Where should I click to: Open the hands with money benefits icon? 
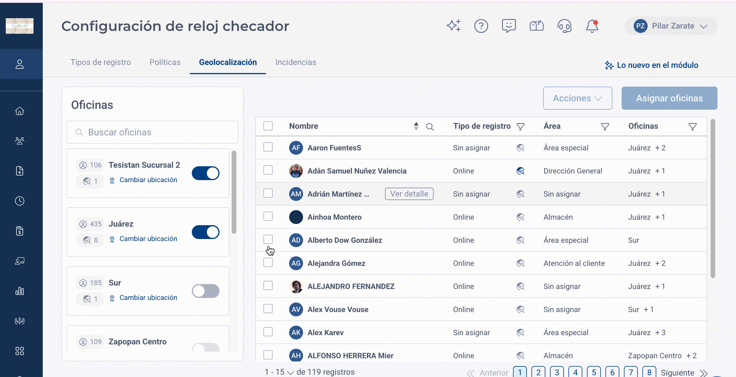20,321
